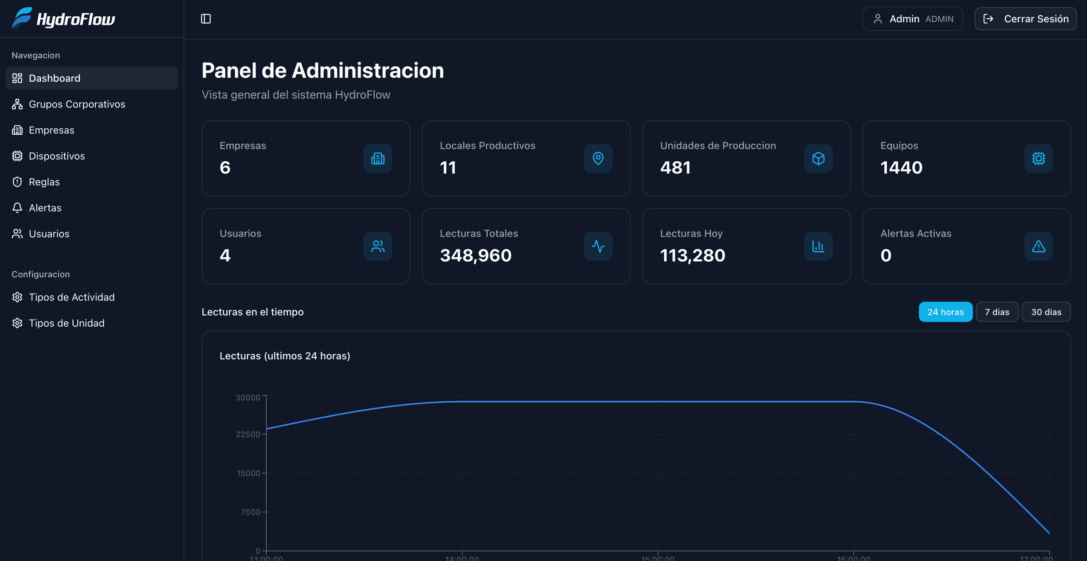
Task: Select the 24 horas range
Action: 946,312
